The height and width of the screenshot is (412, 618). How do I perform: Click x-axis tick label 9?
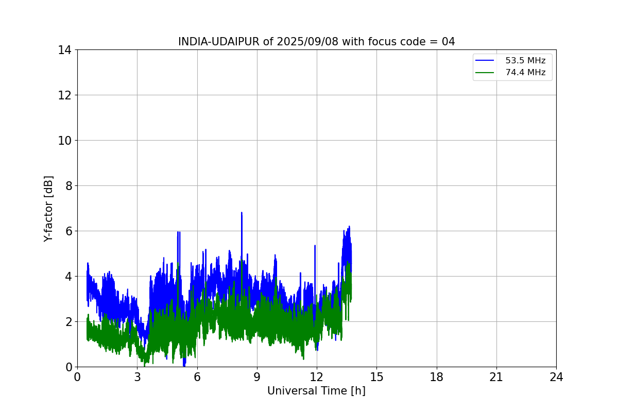coord(257,377)
